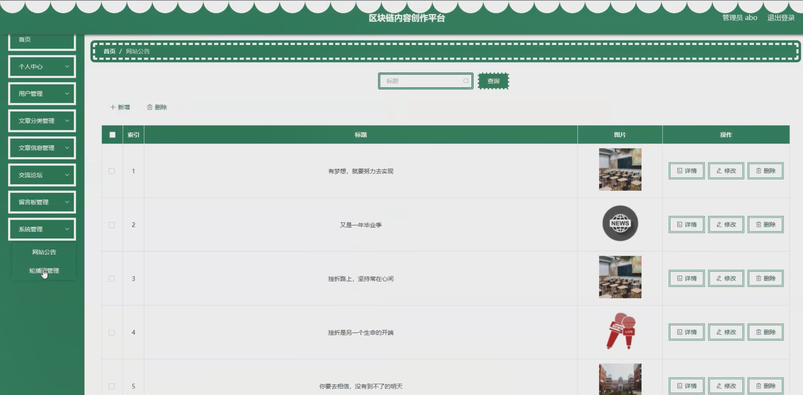The height and width of the screenshot is (395, 803).
Task: Click 退出登录 to log out
Action: 781,18
